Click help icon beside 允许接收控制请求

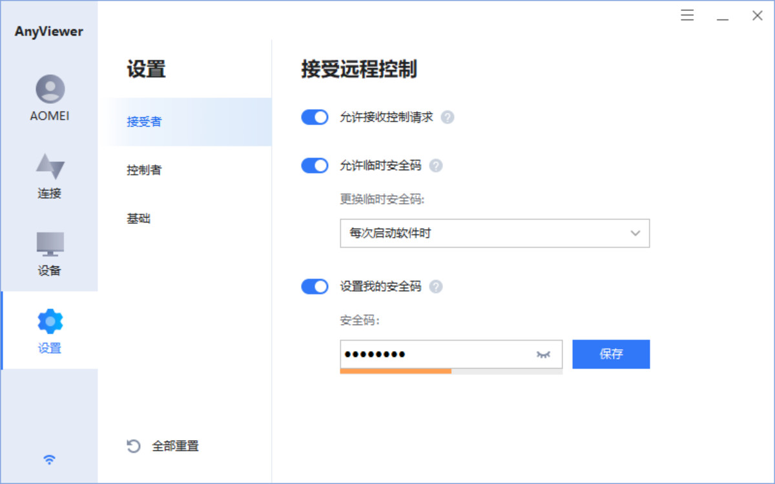pyautogui.click(x=448, y=117)
